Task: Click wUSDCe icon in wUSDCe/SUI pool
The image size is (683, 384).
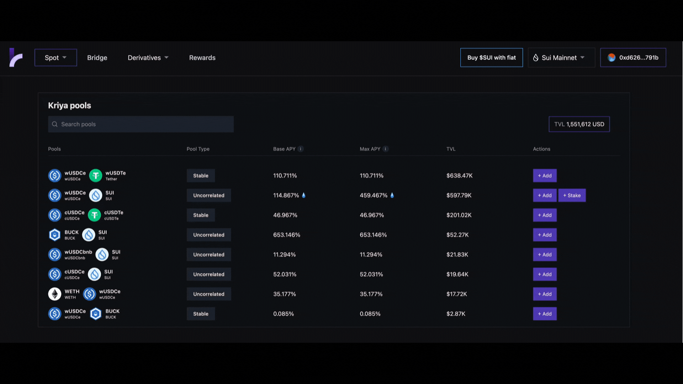Action: [x=55, y=195]
